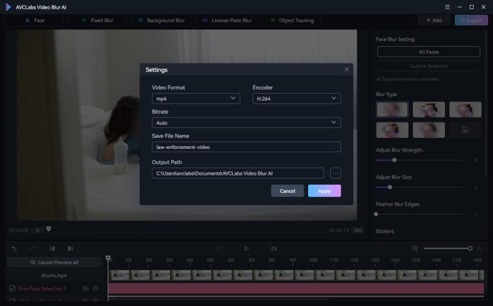493x306 pixels.
Task: Click the timeline zoom in magnifier
Action: (479, 249)
